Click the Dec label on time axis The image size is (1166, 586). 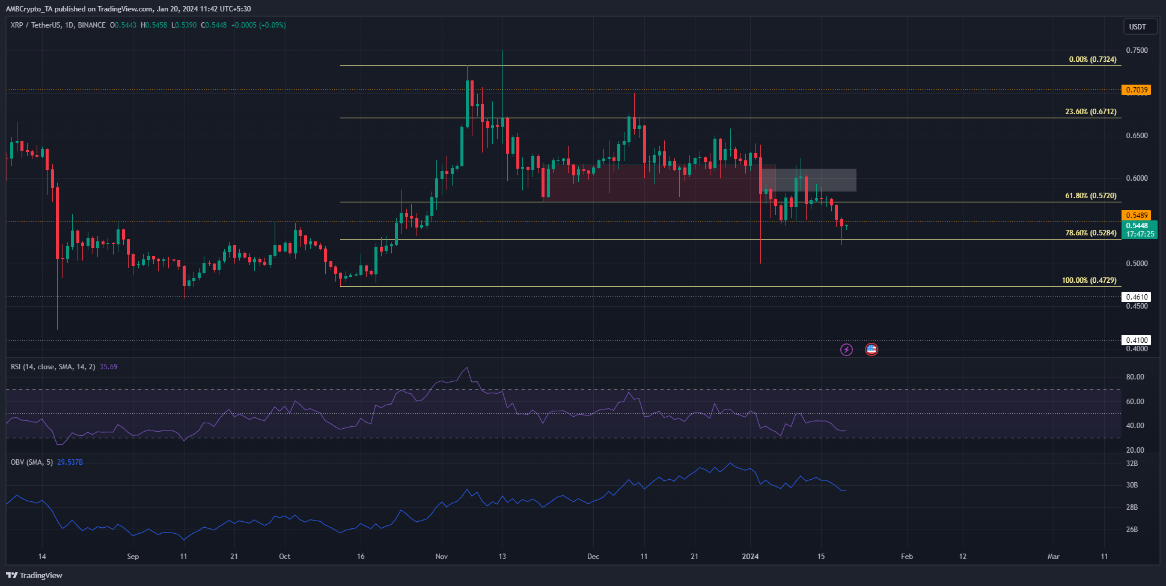(593, 557)
